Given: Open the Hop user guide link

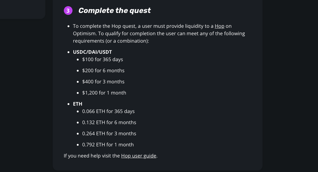Looking at the screenshot, I should pyautogui.click(x=139, y=156).
